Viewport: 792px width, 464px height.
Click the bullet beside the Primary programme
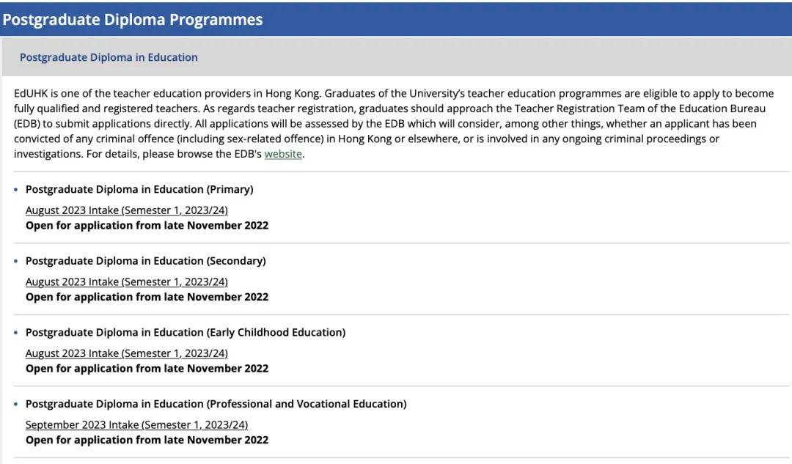point(15,190)
